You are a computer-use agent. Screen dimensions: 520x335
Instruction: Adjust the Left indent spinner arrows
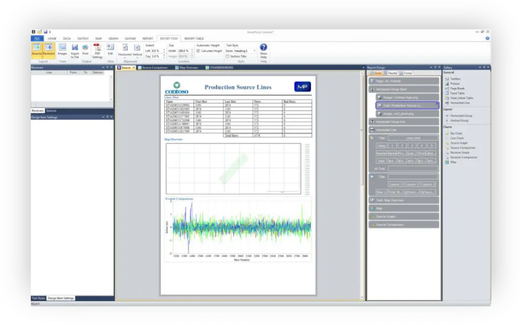coord(164,51)
